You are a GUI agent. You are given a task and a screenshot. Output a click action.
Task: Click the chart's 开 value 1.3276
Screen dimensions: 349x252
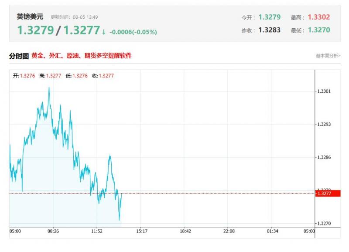[27, 76]
